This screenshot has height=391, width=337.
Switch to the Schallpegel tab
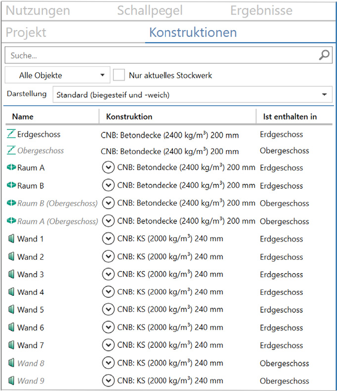tap(150, 10)
